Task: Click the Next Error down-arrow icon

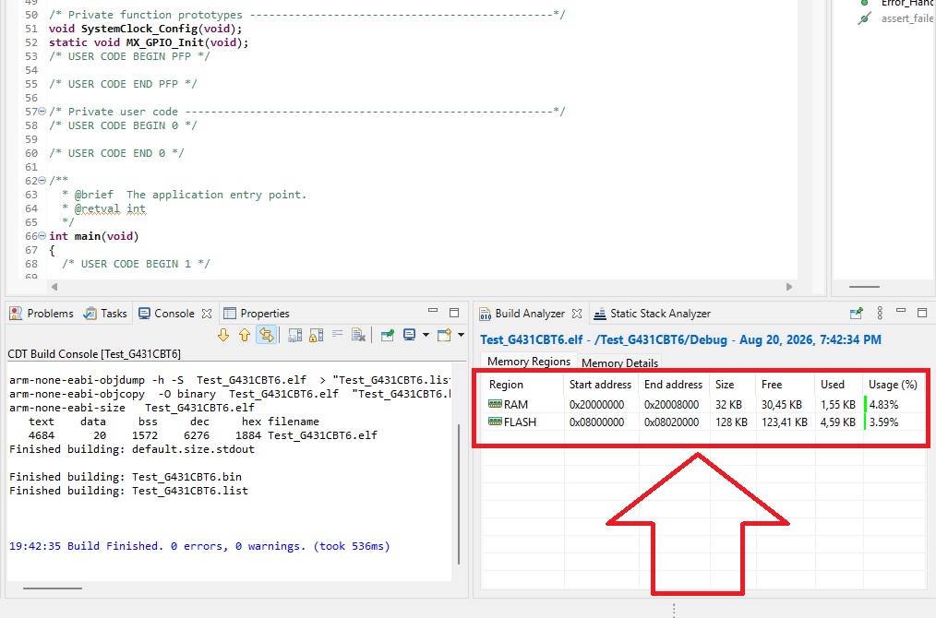Action: (x=223, y=335)
